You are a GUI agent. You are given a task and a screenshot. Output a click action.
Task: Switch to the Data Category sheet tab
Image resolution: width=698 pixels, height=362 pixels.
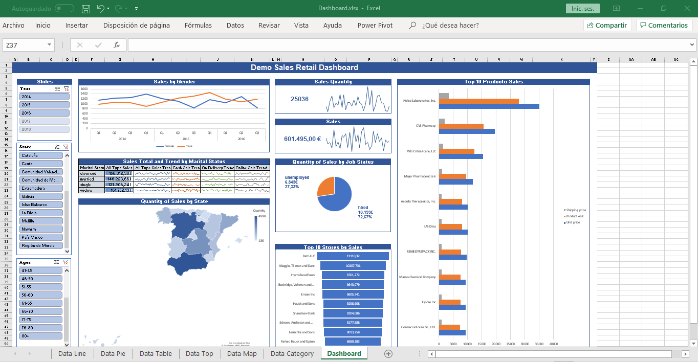click(292, 353)
